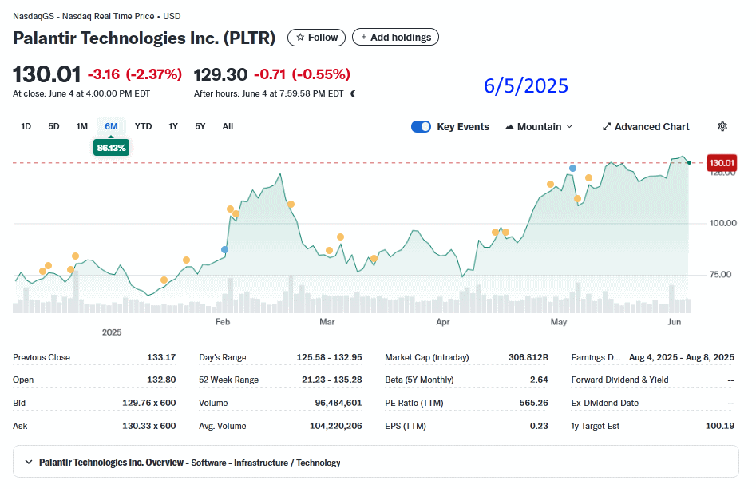Select the 1M time range tab
This screenshot has width=756, height=489.
pyautogui.click(x=82, y=126)
